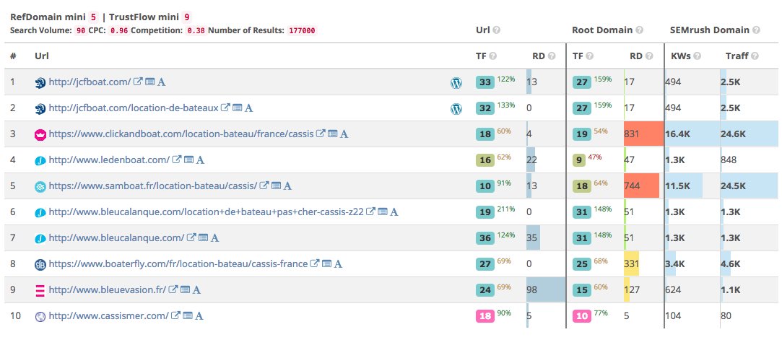Open jcfboat.com/location-de-bateaux link
The image size is (782, 340).
[134, 108]
